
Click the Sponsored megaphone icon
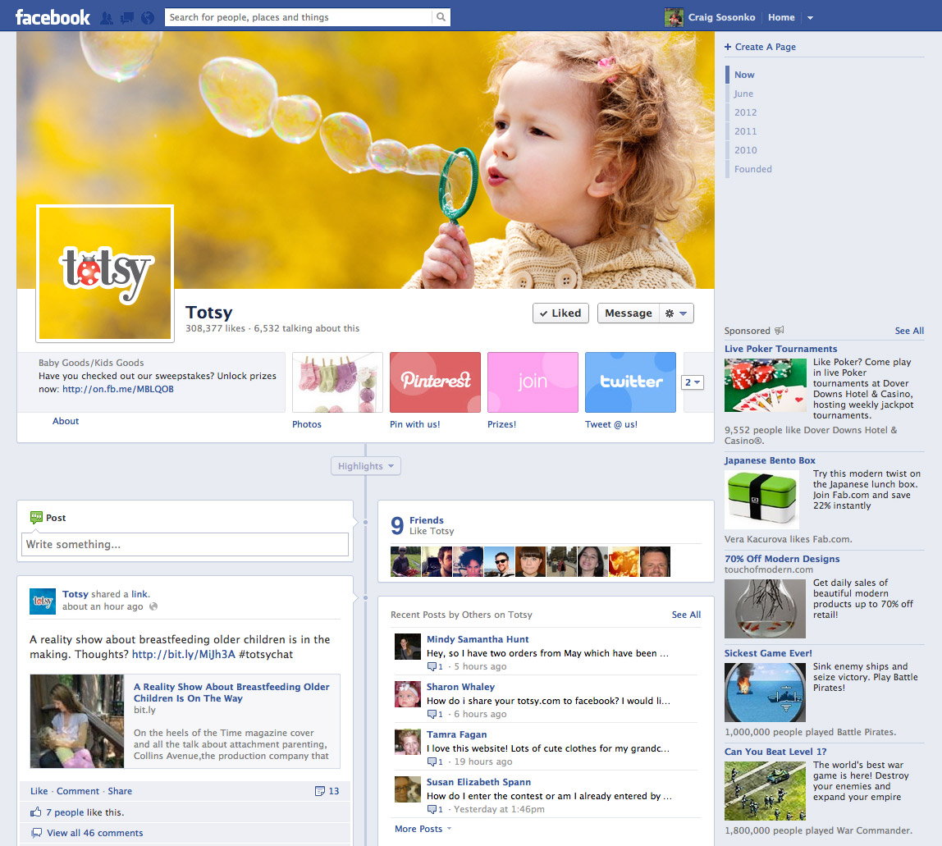tap(780, 331)
